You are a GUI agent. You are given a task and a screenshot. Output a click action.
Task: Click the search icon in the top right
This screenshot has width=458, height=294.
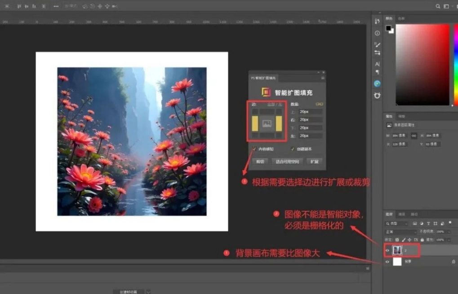(438, 6)
